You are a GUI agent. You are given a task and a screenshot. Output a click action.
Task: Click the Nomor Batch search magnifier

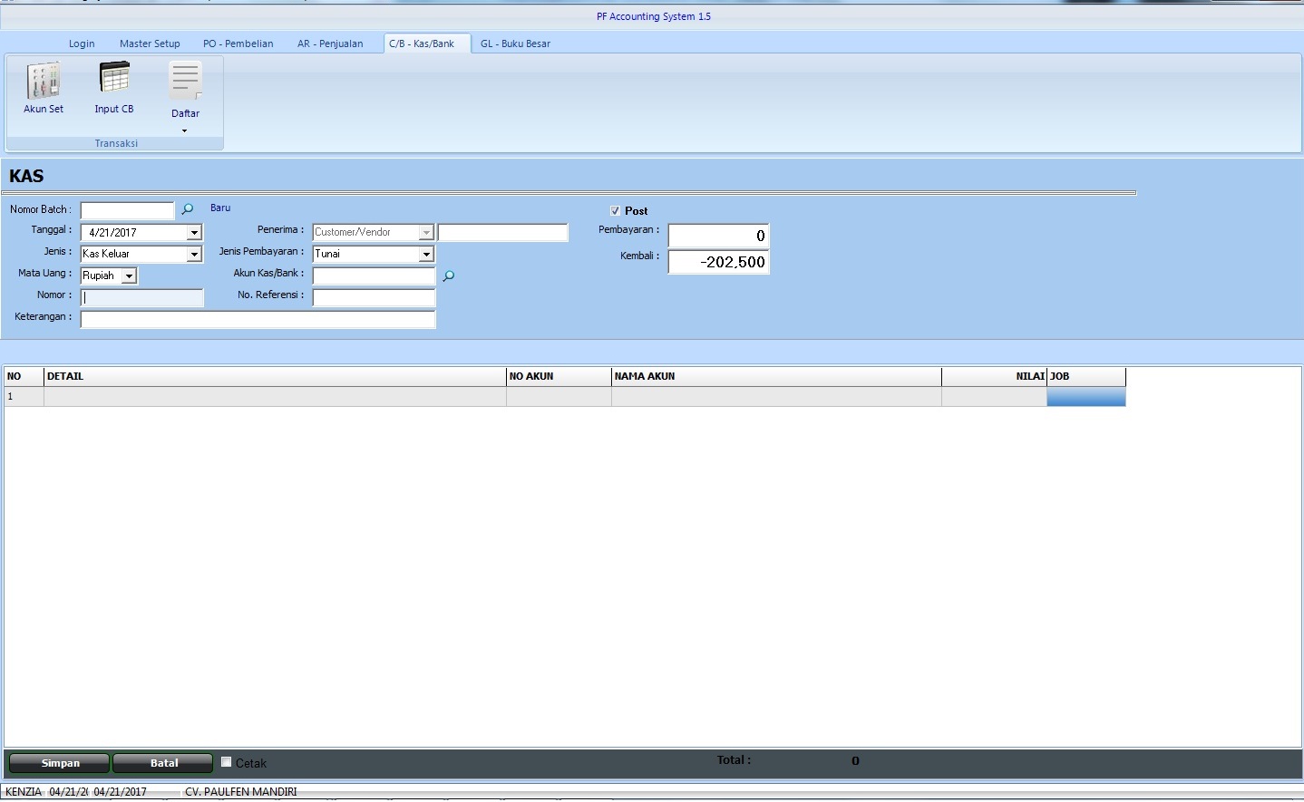(x=188, y=209)
